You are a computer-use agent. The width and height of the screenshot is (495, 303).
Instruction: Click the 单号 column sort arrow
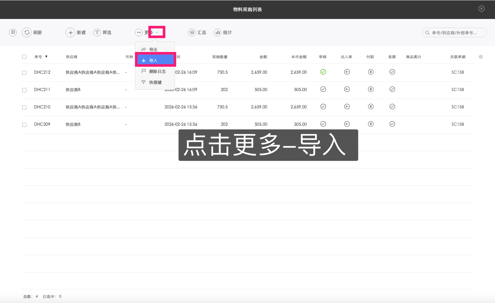click(x=47, y=57)
